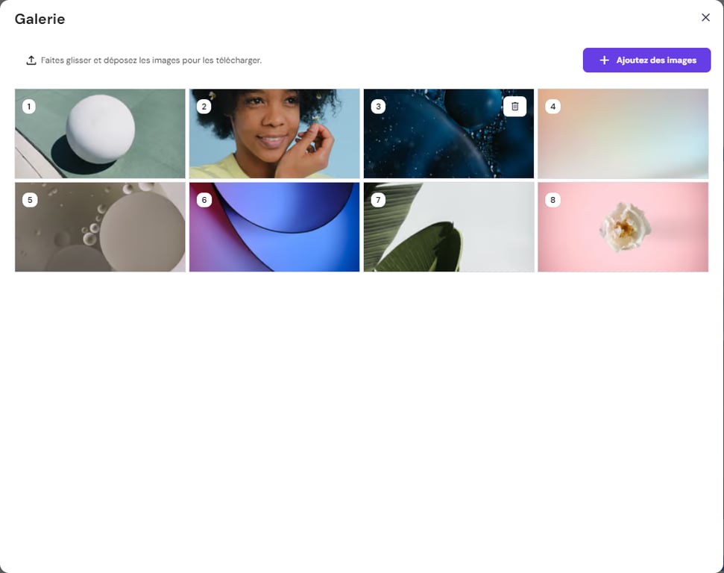This screenshot has height=573, width=724.
Task: Click the number 5 badge on the bubbles image
Action: pos(29,199)
